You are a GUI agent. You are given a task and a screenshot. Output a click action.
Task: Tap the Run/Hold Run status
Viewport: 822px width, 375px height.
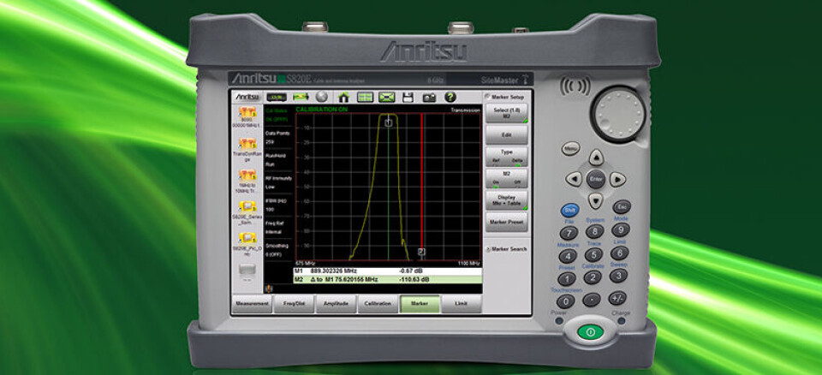[277, 160]
